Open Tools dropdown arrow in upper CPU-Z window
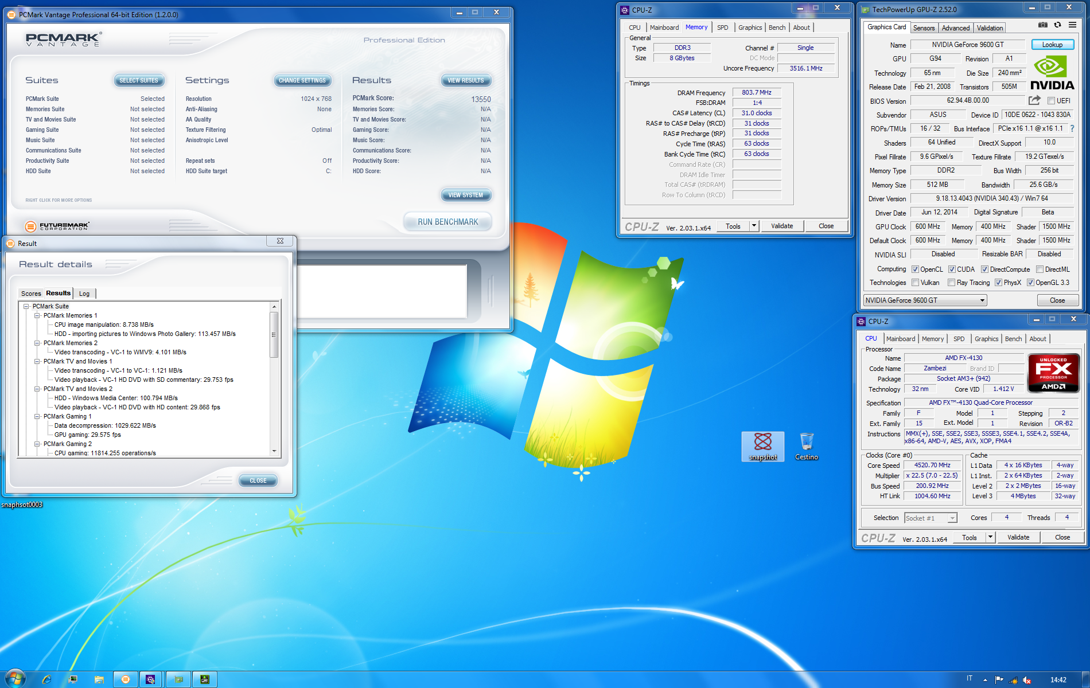Image resolution: width=1090 pixels, height=688 pixels. [754, 226]
